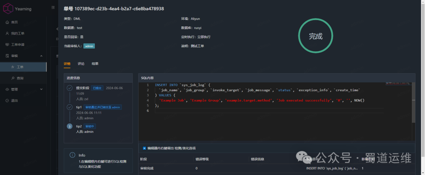The image size is (425, 175).
Task: Open 我的工单 via the user icon
Action: point(7,33)
